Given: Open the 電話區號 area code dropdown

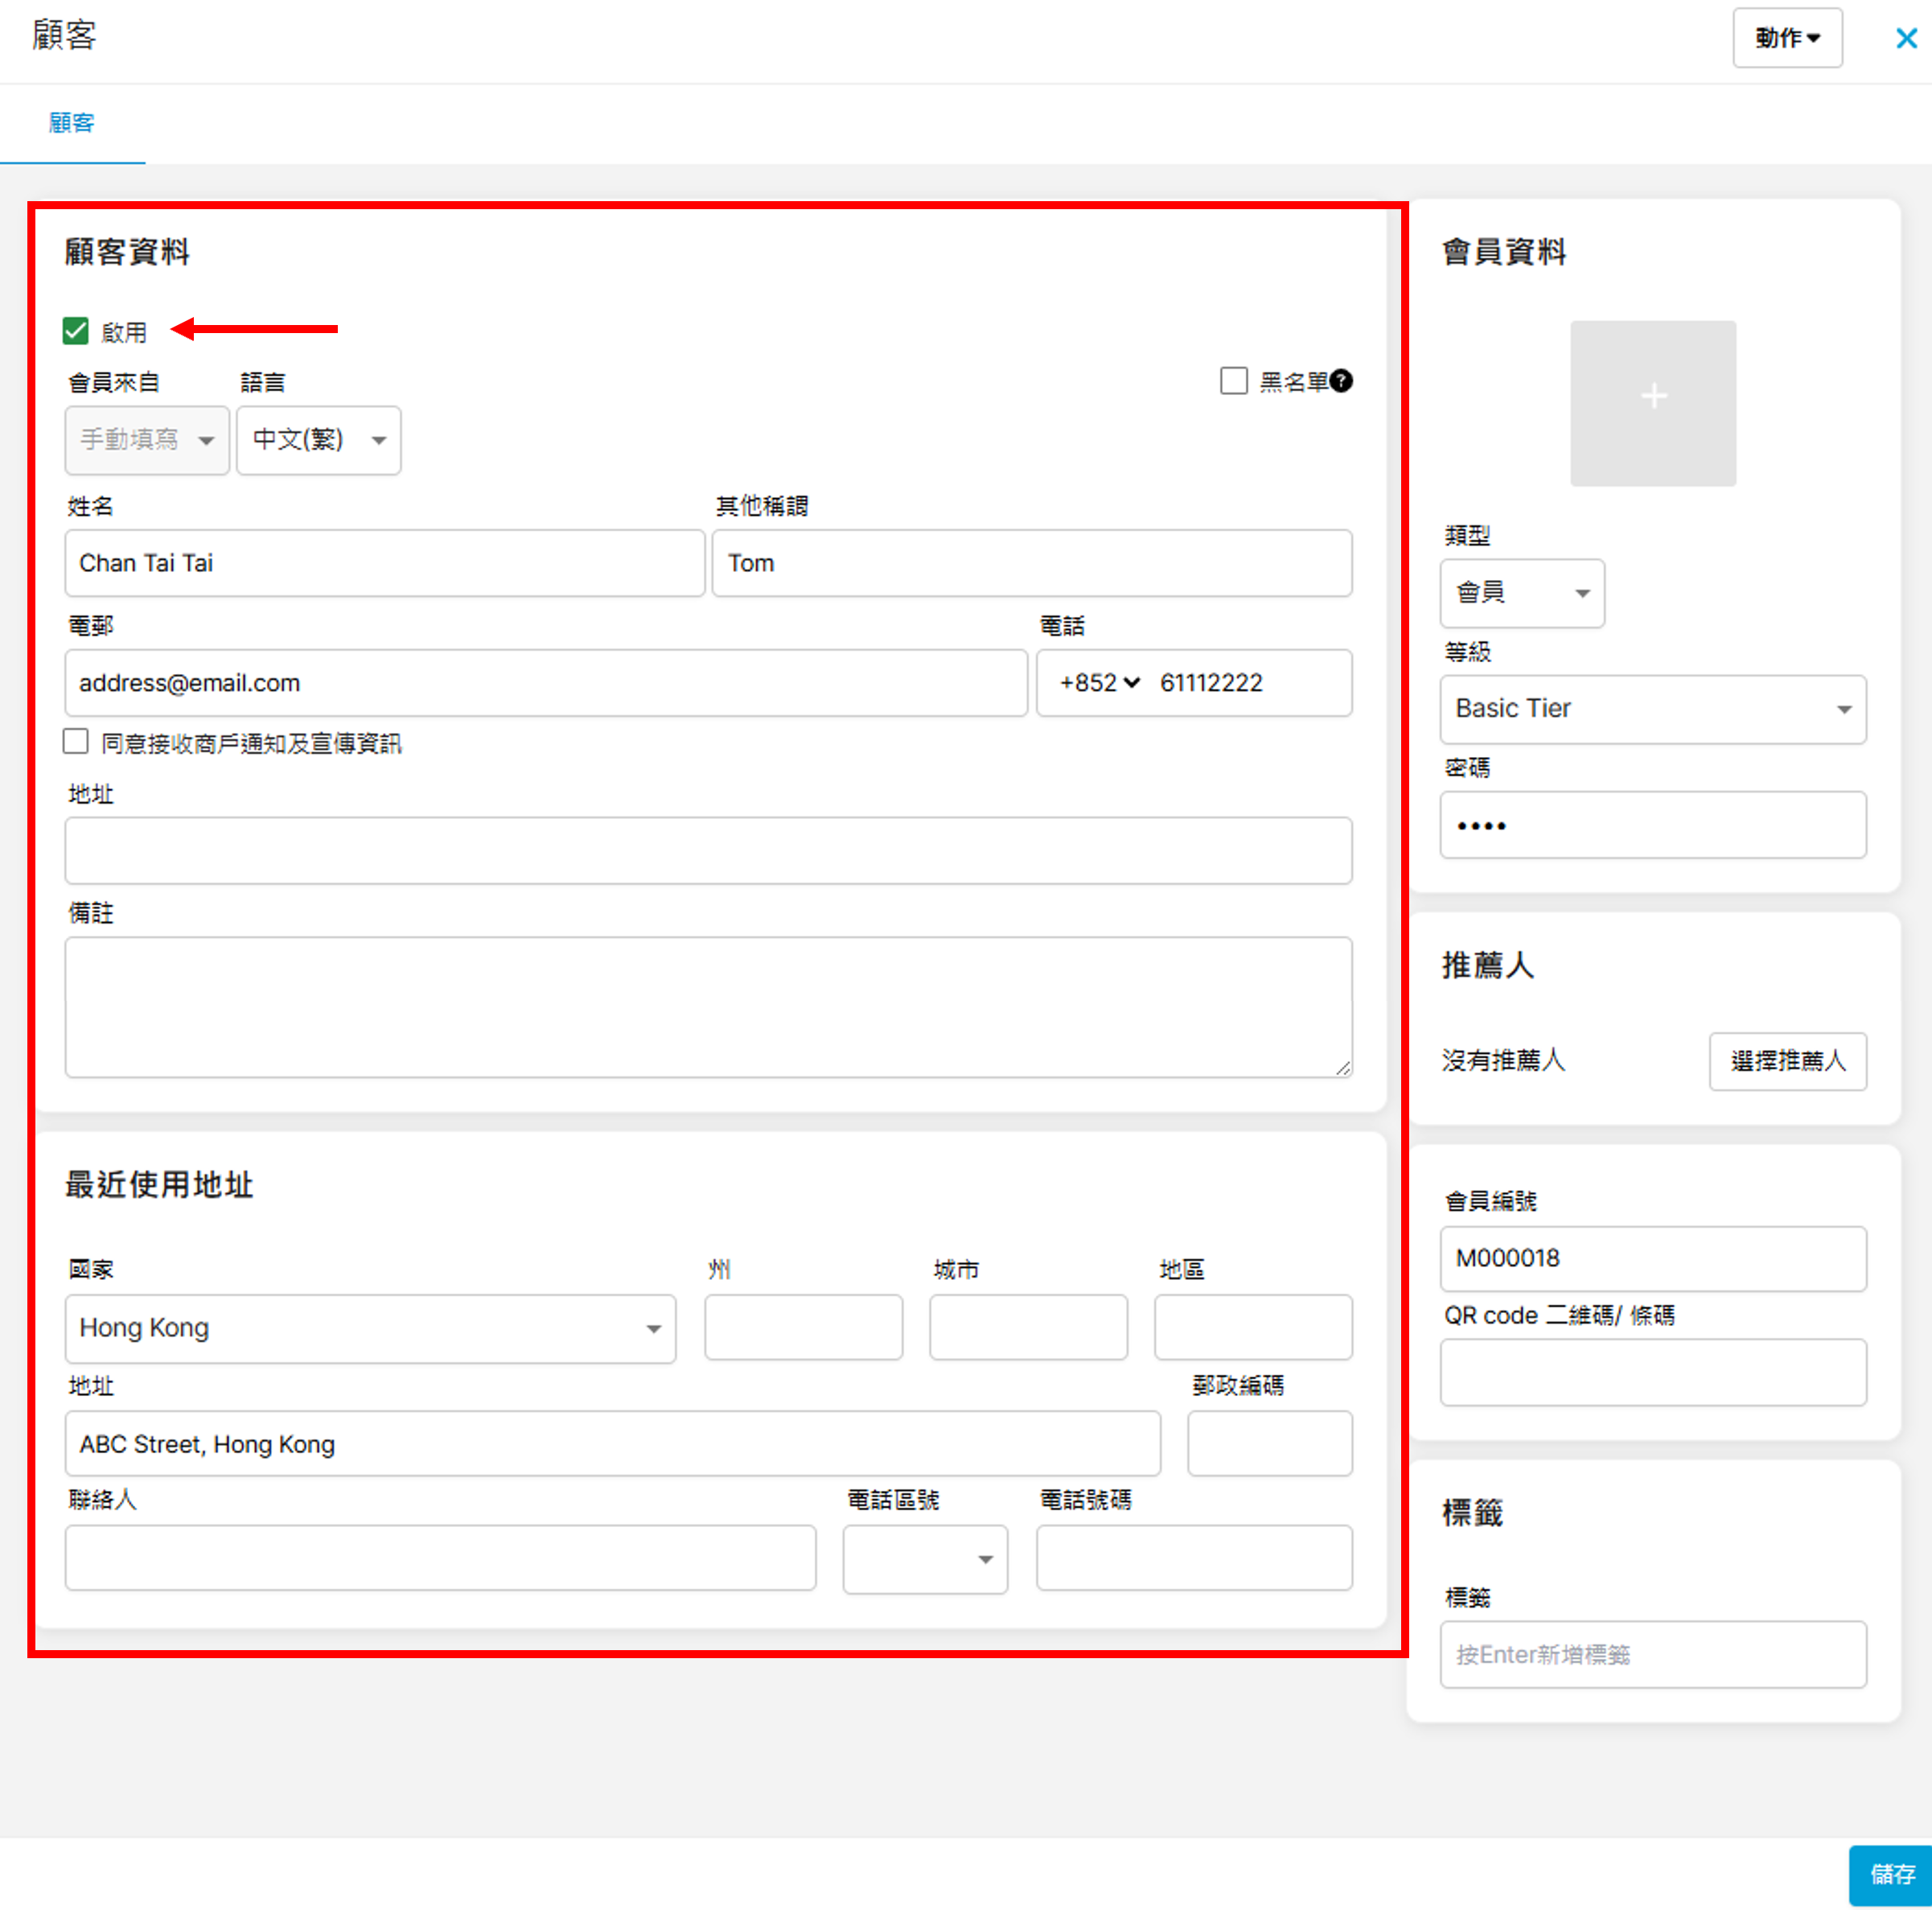Looking at the screenshot, I should point(924,1559).
